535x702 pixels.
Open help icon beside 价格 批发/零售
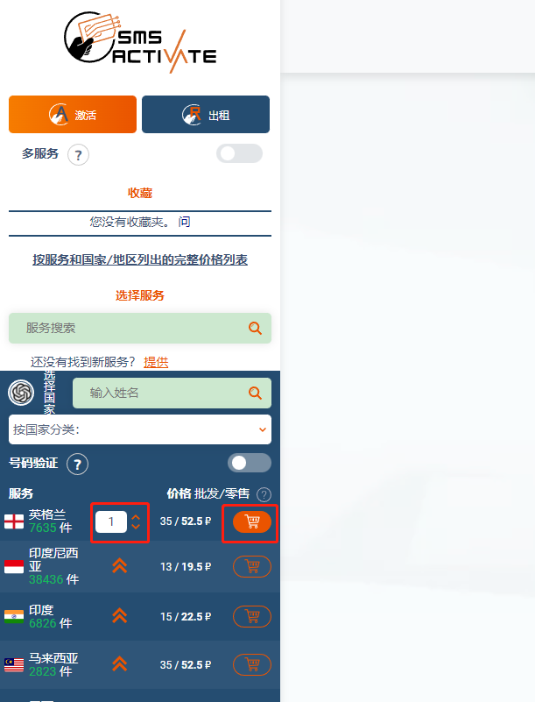click(x=264, y=494)
